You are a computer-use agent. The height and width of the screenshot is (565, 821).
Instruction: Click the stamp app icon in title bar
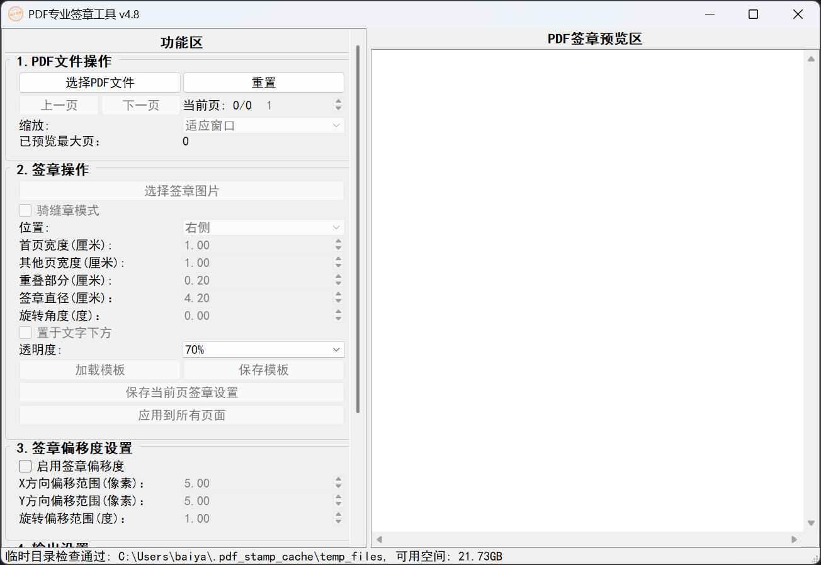coord(15,13)
